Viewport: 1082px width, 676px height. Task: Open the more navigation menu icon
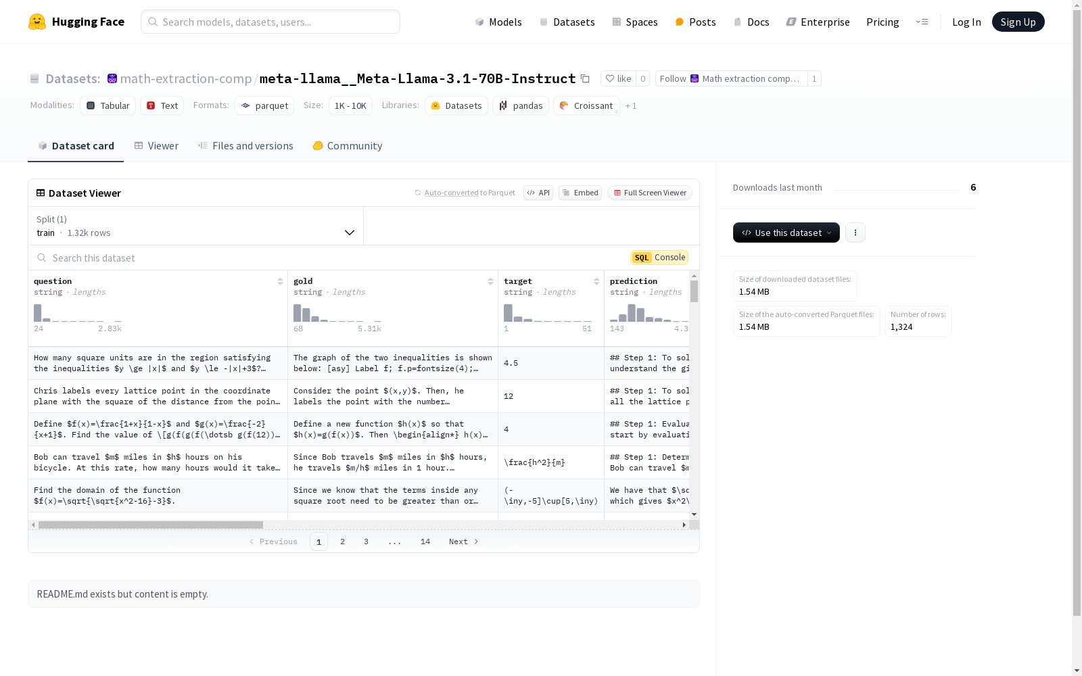[922, 22]
